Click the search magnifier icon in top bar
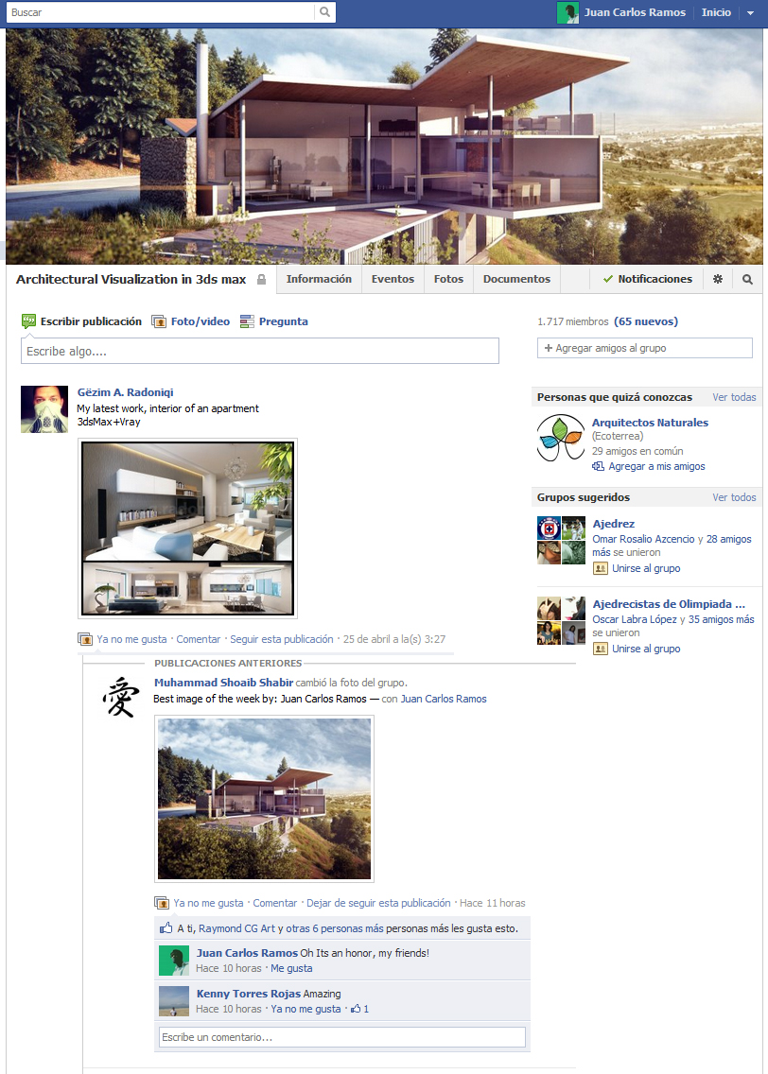This screenshot has height=1074, width=768. [x=324, y=11]
